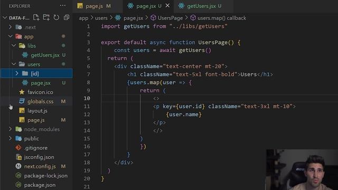This screenshot has height=190, width=338.
Task: Expand the public folder
Action: 10,138
